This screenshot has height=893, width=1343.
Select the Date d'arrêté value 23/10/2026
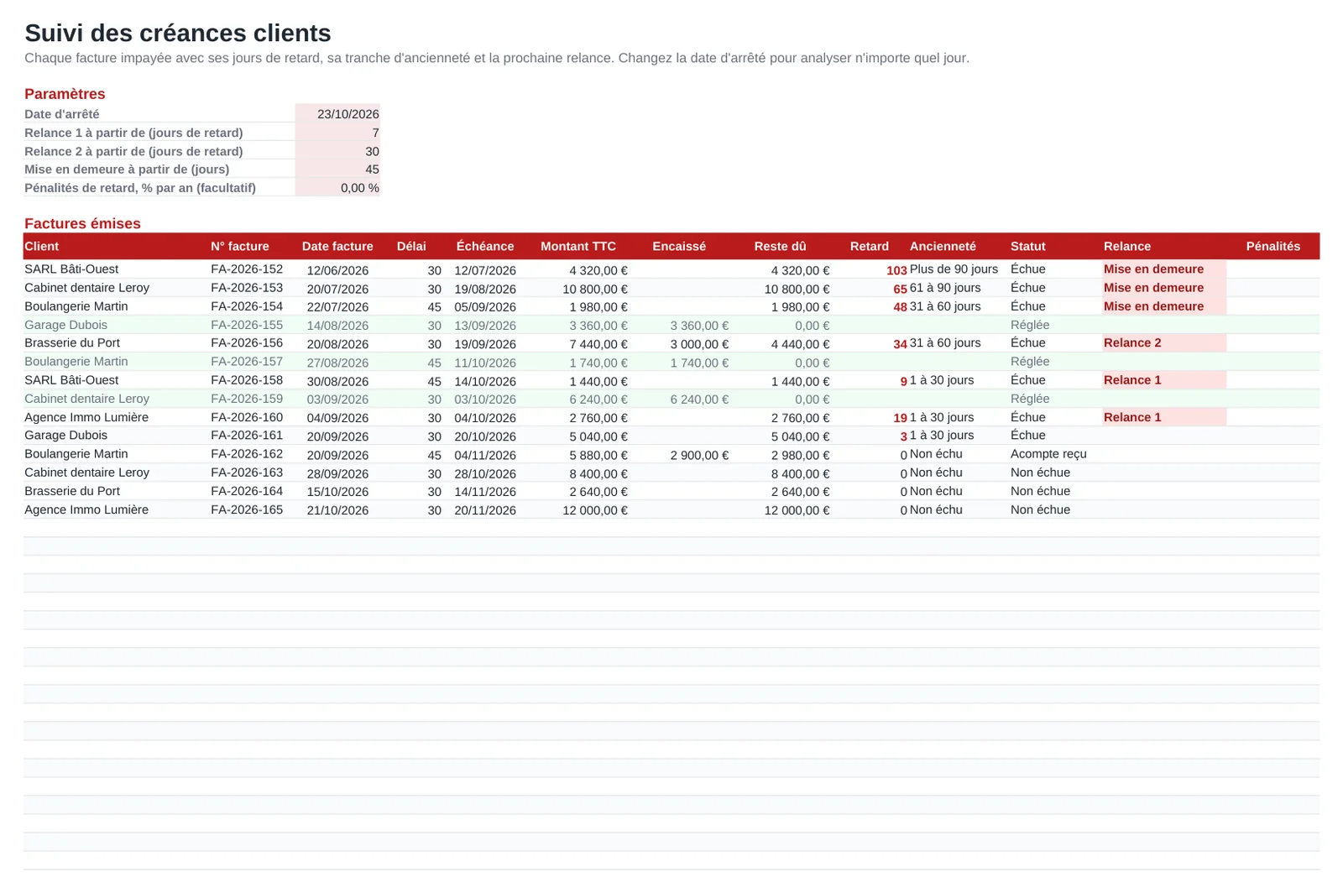pos(337,114)
